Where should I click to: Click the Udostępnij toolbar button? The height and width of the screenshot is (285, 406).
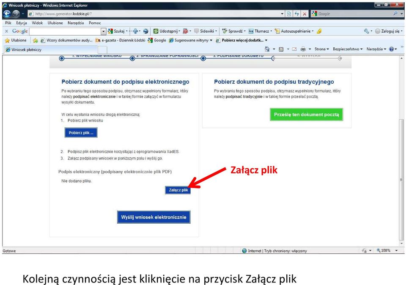tap(167, 31)
